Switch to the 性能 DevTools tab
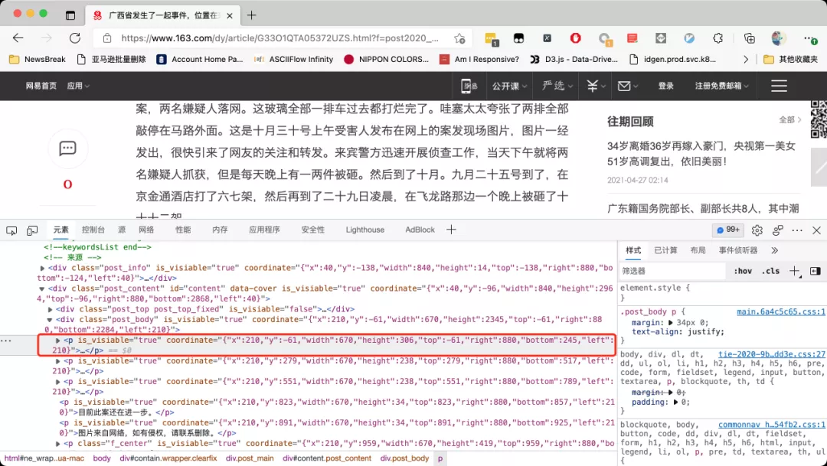The height and width of the screenshot is (466, 827). (183, 230)
